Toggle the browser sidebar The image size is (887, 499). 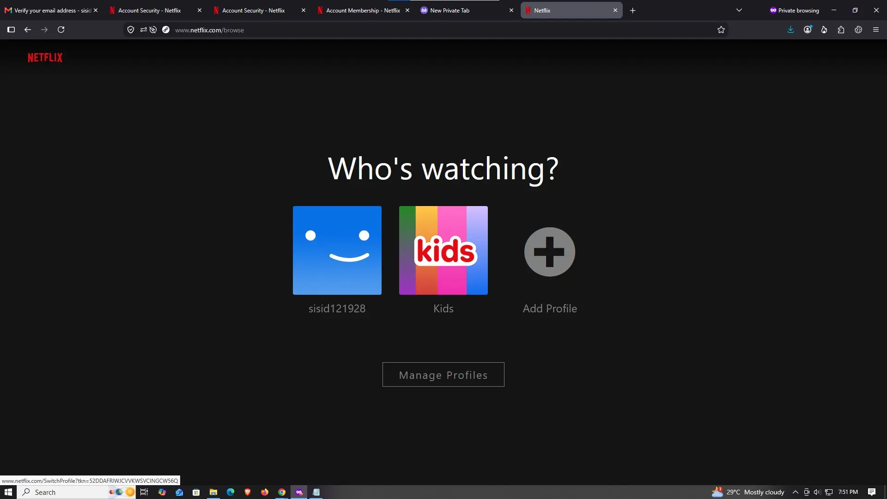(11, 30)
